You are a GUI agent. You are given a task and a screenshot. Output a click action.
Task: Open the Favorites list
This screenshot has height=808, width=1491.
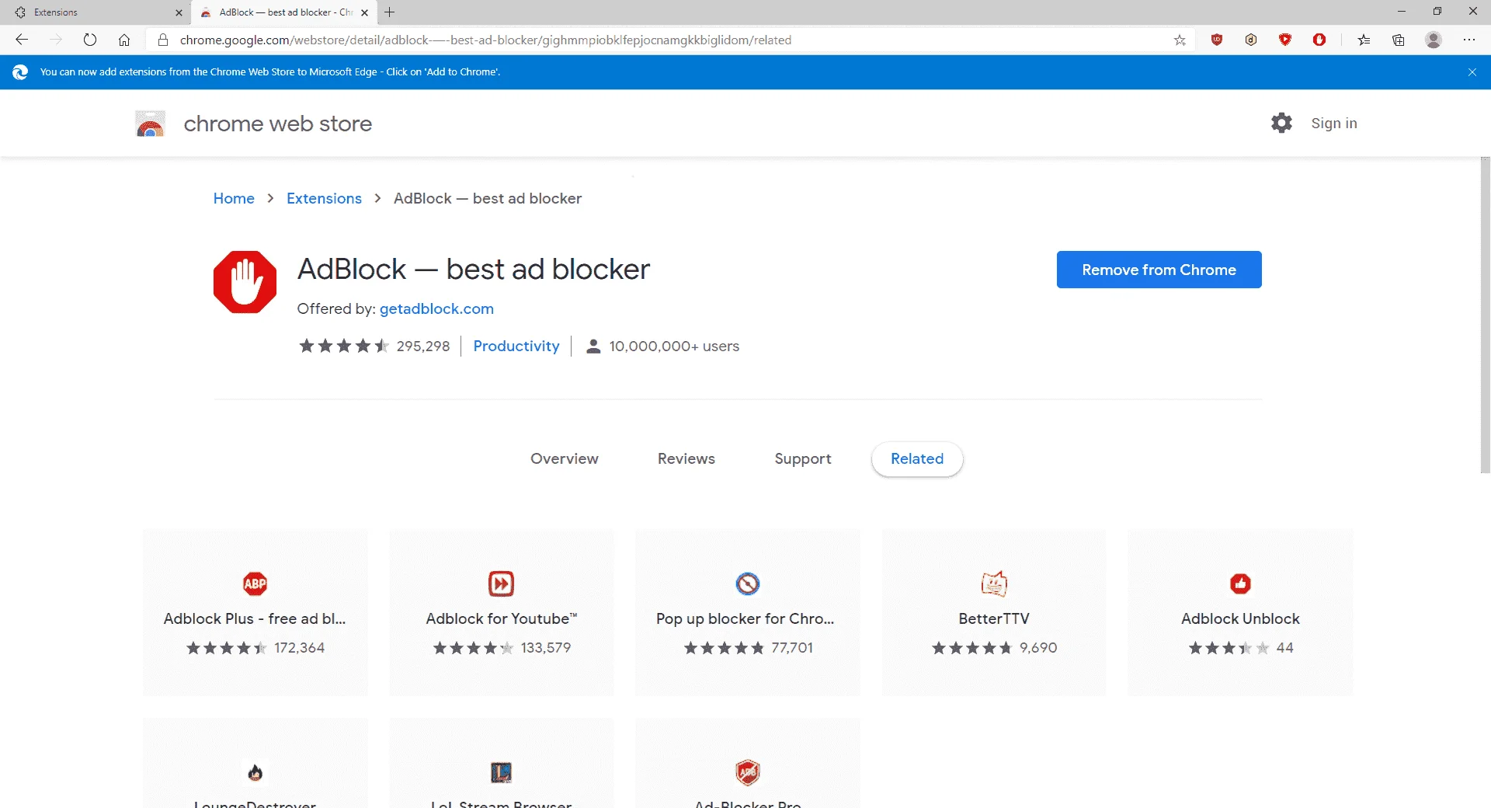[1364, 40]
